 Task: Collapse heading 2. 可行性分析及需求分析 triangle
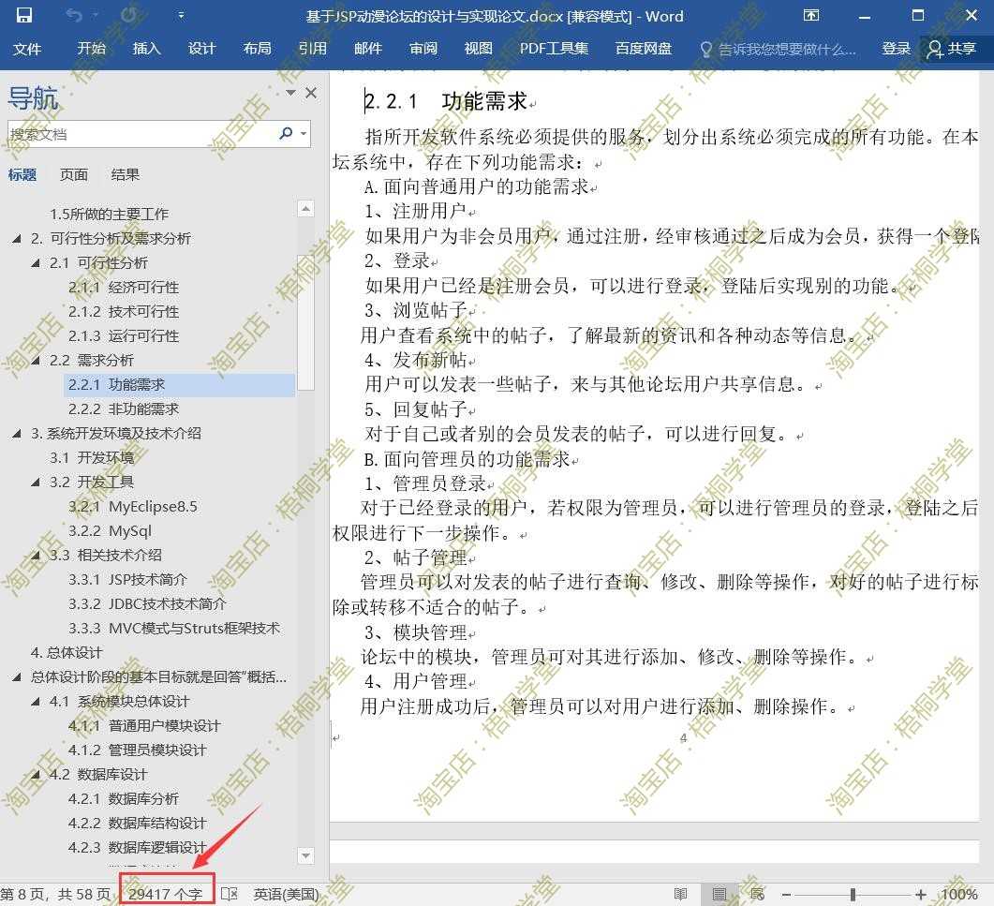(17, 239)
